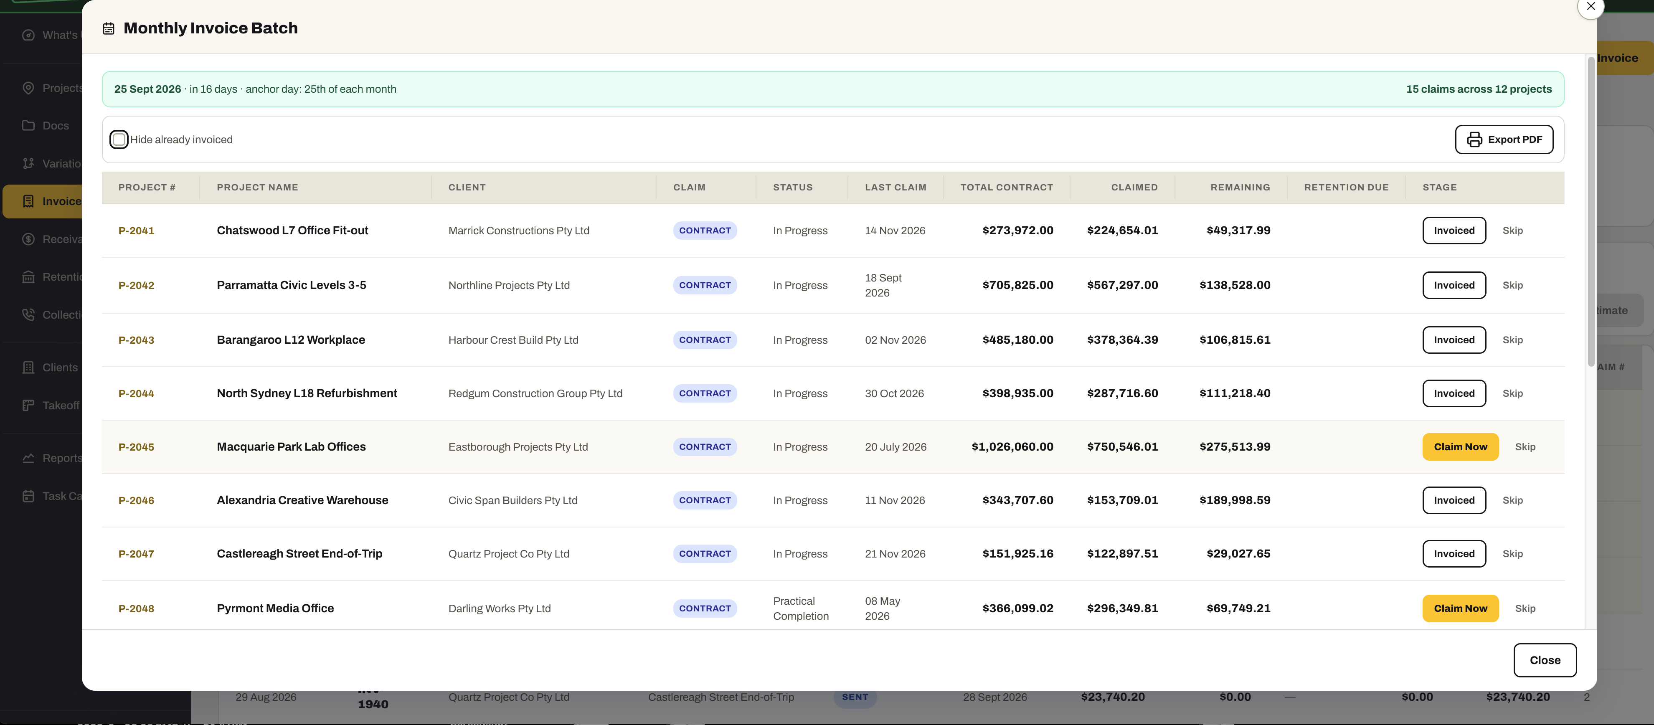Click remaining amount $49,317.99
Viewport: 1654px width, 725px height.
(1238, 231)
